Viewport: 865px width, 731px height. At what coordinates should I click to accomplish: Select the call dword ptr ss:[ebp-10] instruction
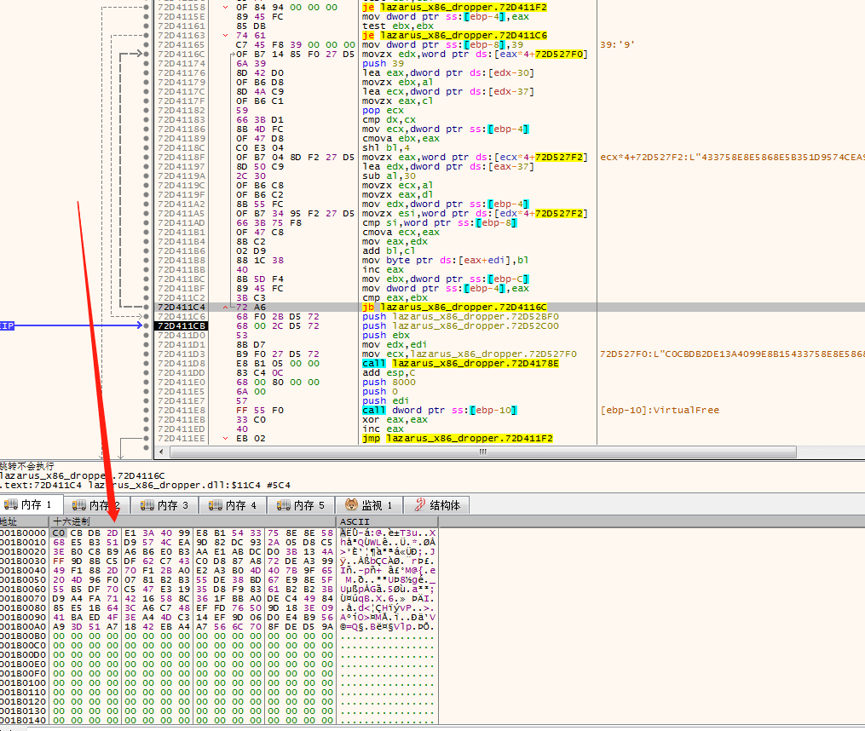click(440, 411)
